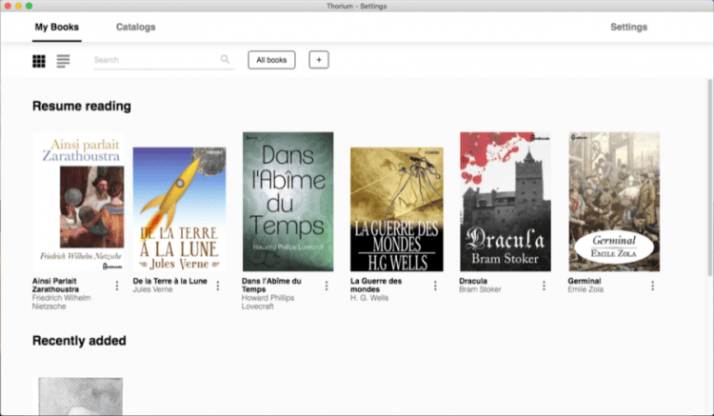Click the vertical scrollbar on the right
Viewport: 714px width, 416px height.
[x=709, y=171]
